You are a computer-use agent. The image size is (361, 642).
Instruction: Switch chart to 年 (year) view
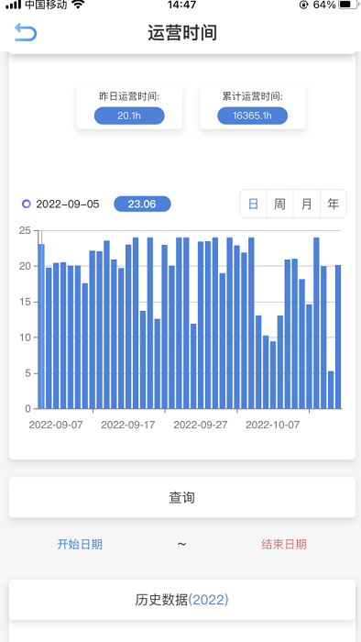[334, 204]
